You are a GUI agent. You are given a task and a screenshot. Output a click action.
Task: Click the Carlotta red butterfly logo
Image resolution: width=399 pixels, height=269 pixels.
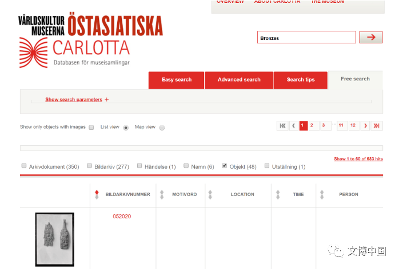(x=34, y=52)
